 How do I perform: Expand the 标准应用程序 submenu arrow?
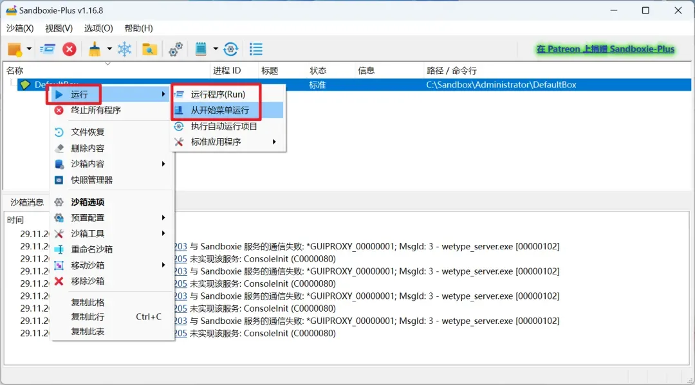(274, 142)
